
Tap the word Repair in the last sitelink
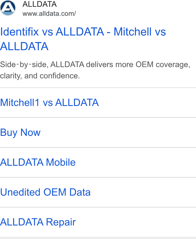pyautogui.click(x=61, y=222)
